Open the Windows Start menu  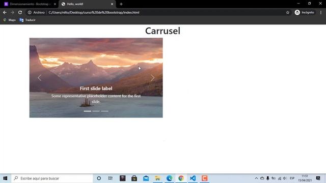[x=5, y=178]
